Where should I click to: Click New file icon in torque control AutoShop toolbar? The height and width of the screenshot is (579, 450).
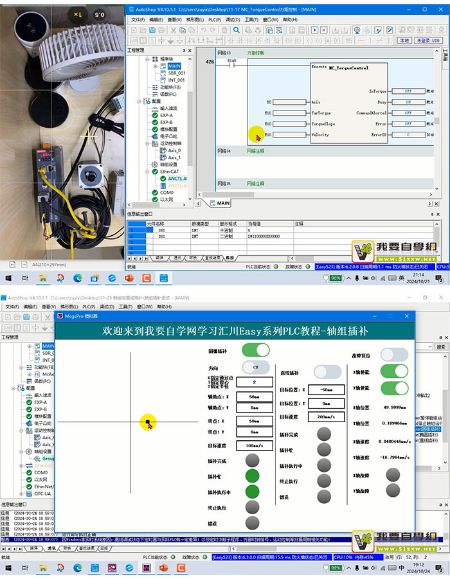pos(134,30)
